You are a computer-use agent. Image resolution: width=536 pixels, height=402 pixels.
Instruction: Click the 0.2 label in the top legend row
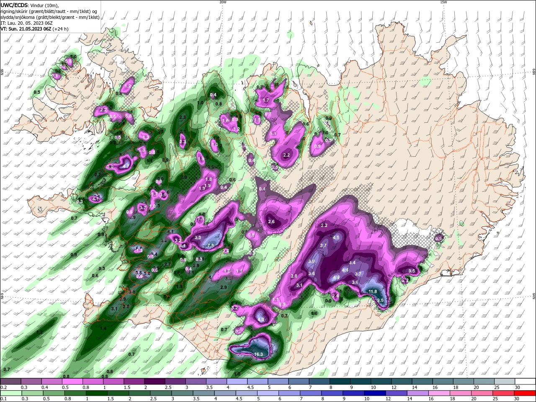pos(3,387)
